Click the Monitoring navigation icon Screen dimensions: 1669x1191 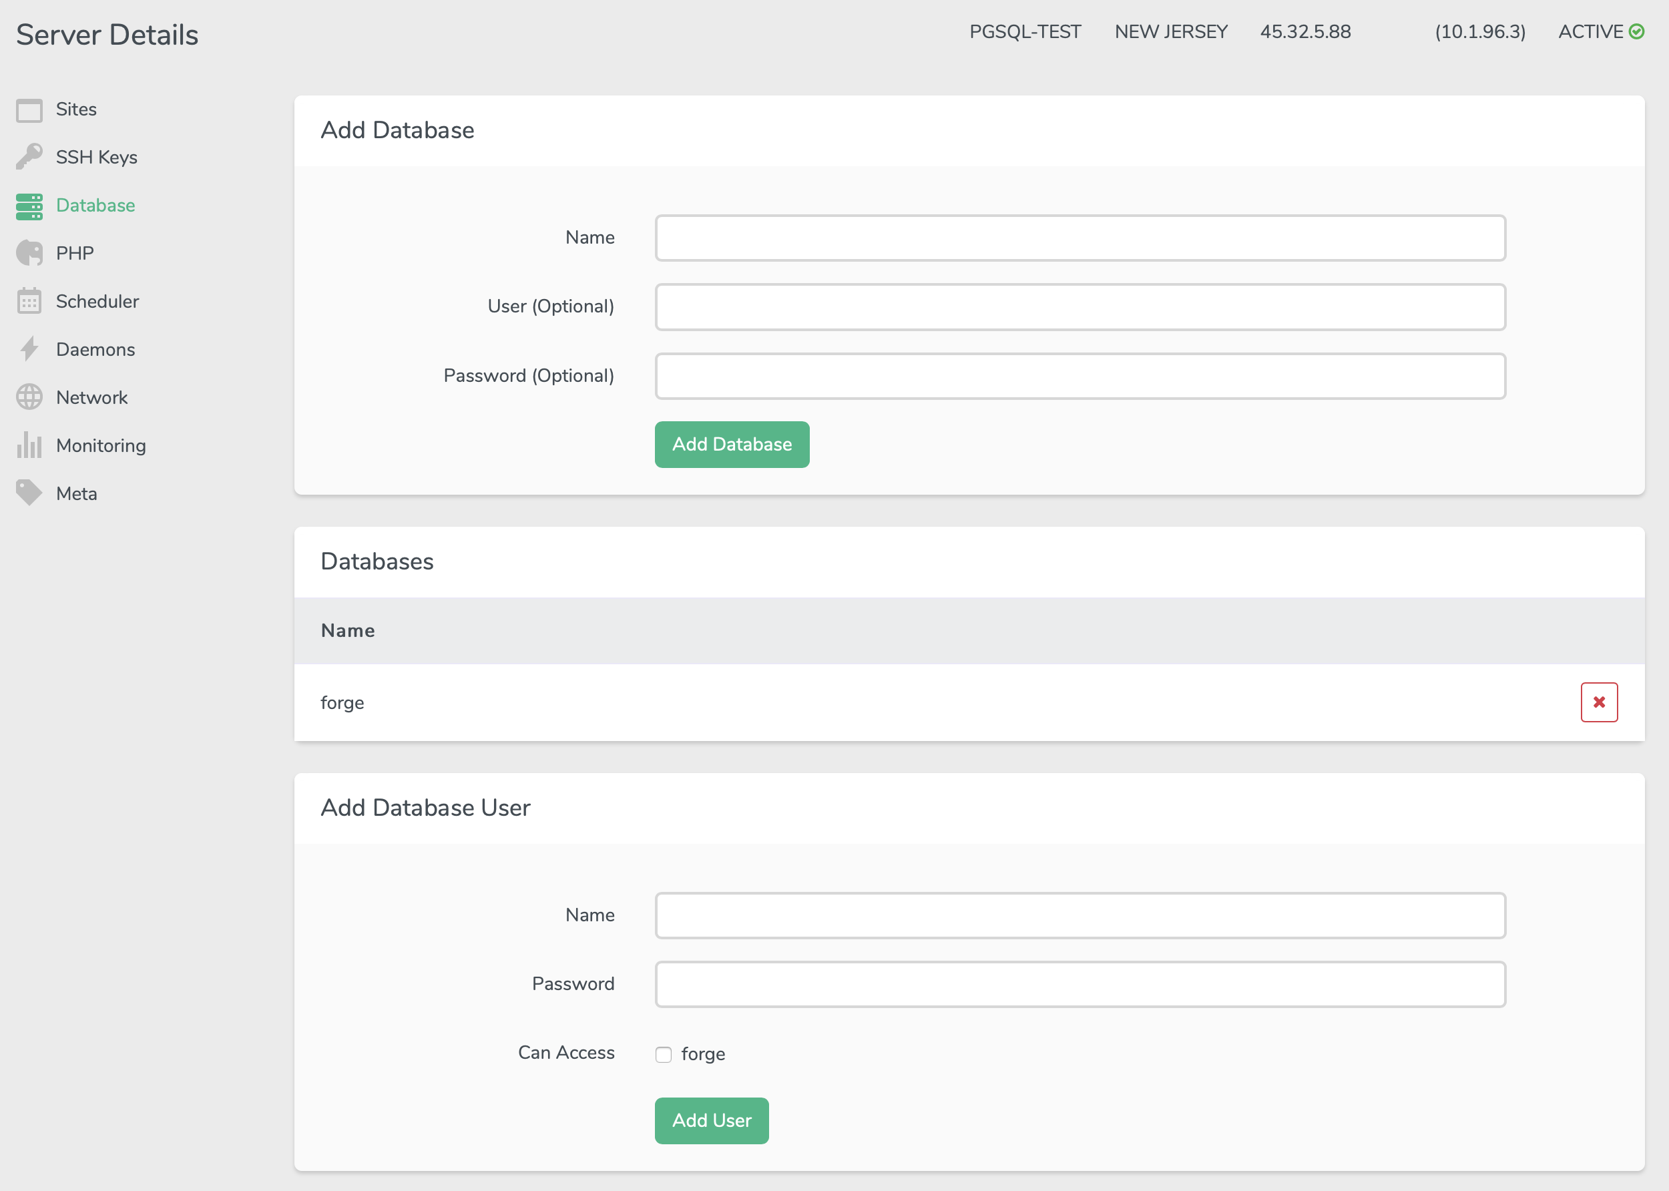(28, 445)
